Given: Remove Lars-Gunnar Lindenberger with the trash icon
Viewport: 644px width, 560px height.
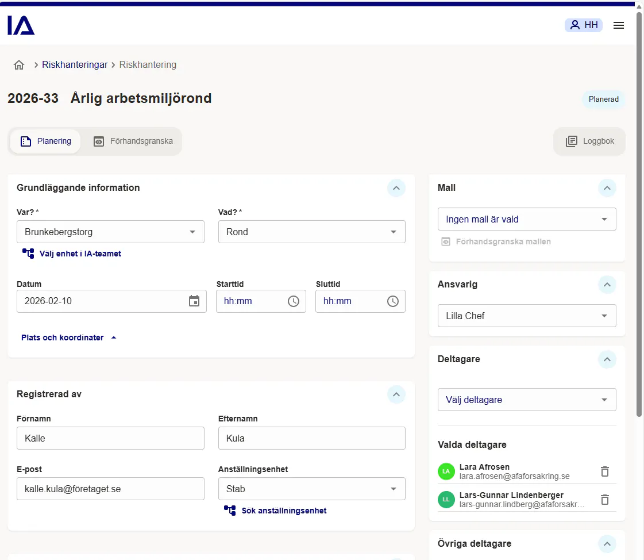Looking at the screenshot, I should [605, 499].
